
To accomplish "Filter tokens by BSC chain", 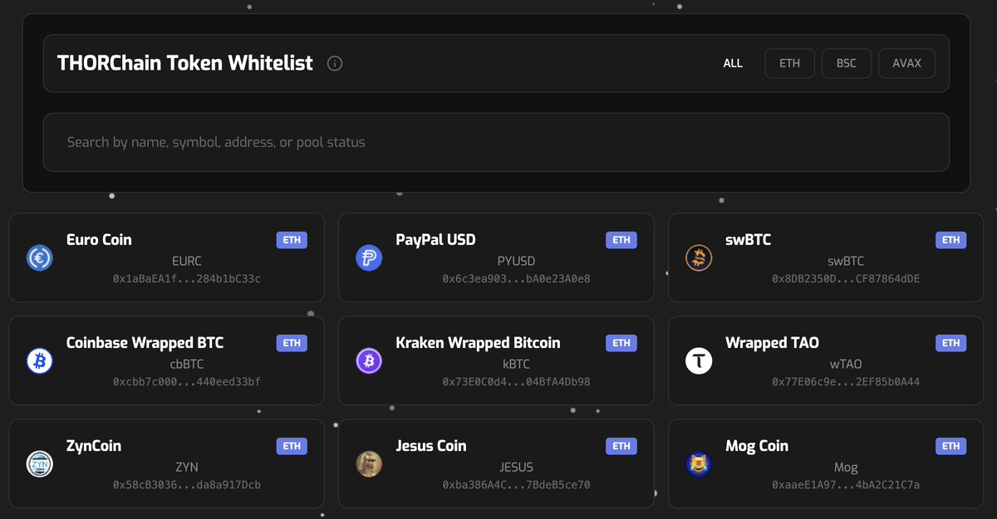I will click(x=846, y=63).
